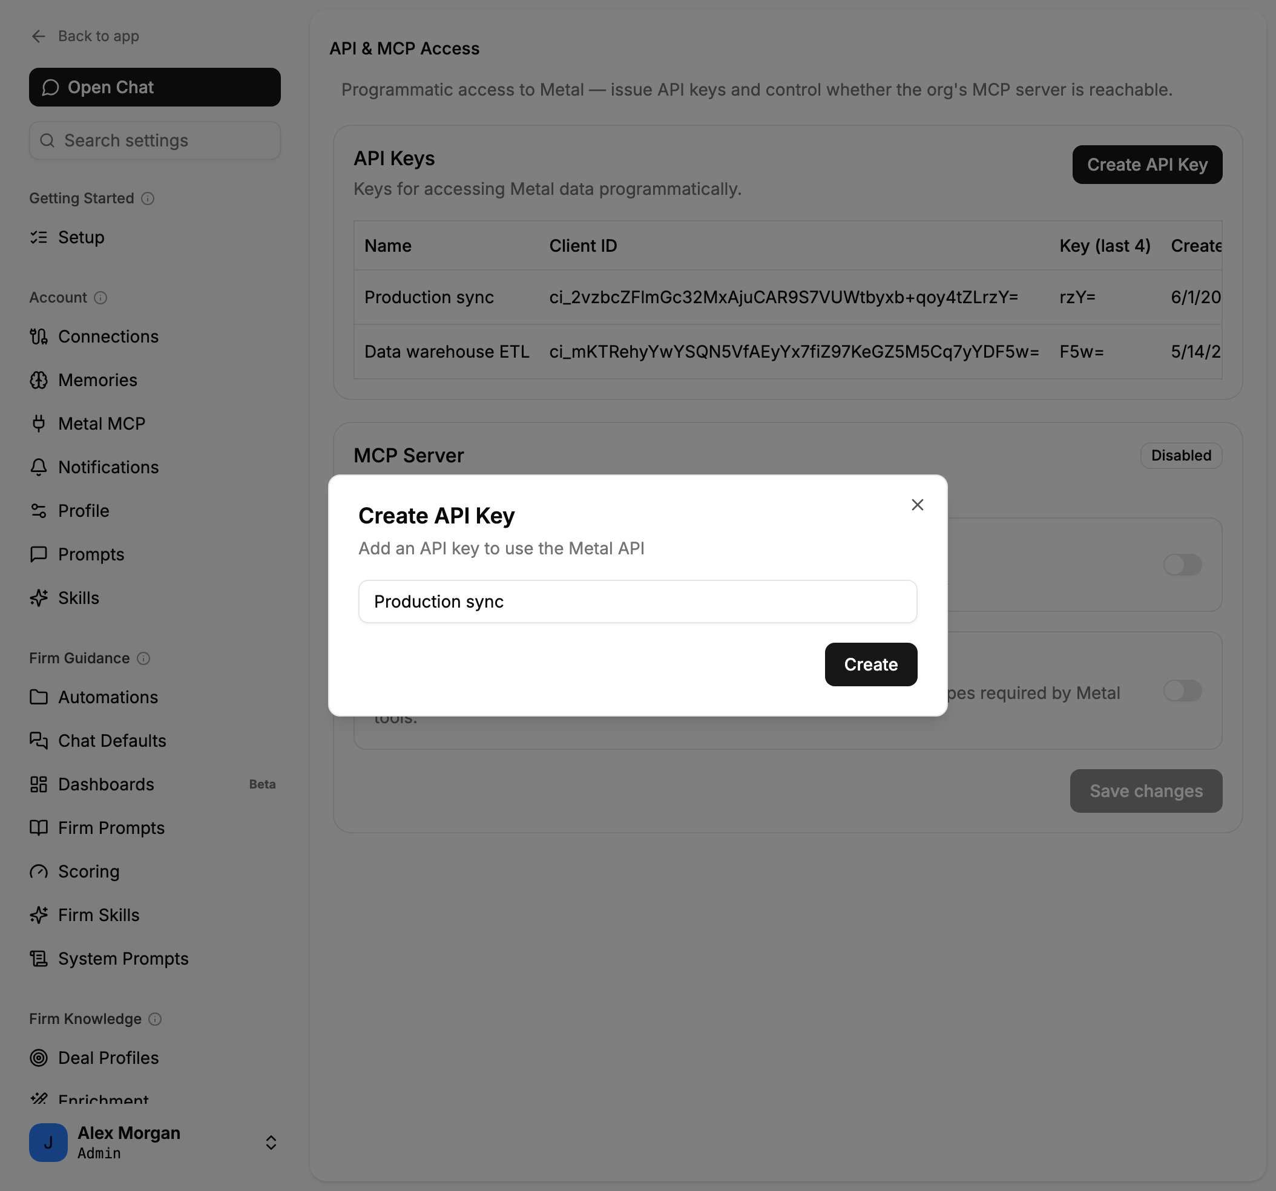The width and height of the screenshot is (1276, 1191).
Task: Open Skills via its sparkle icon
Action: coord(39,598)
